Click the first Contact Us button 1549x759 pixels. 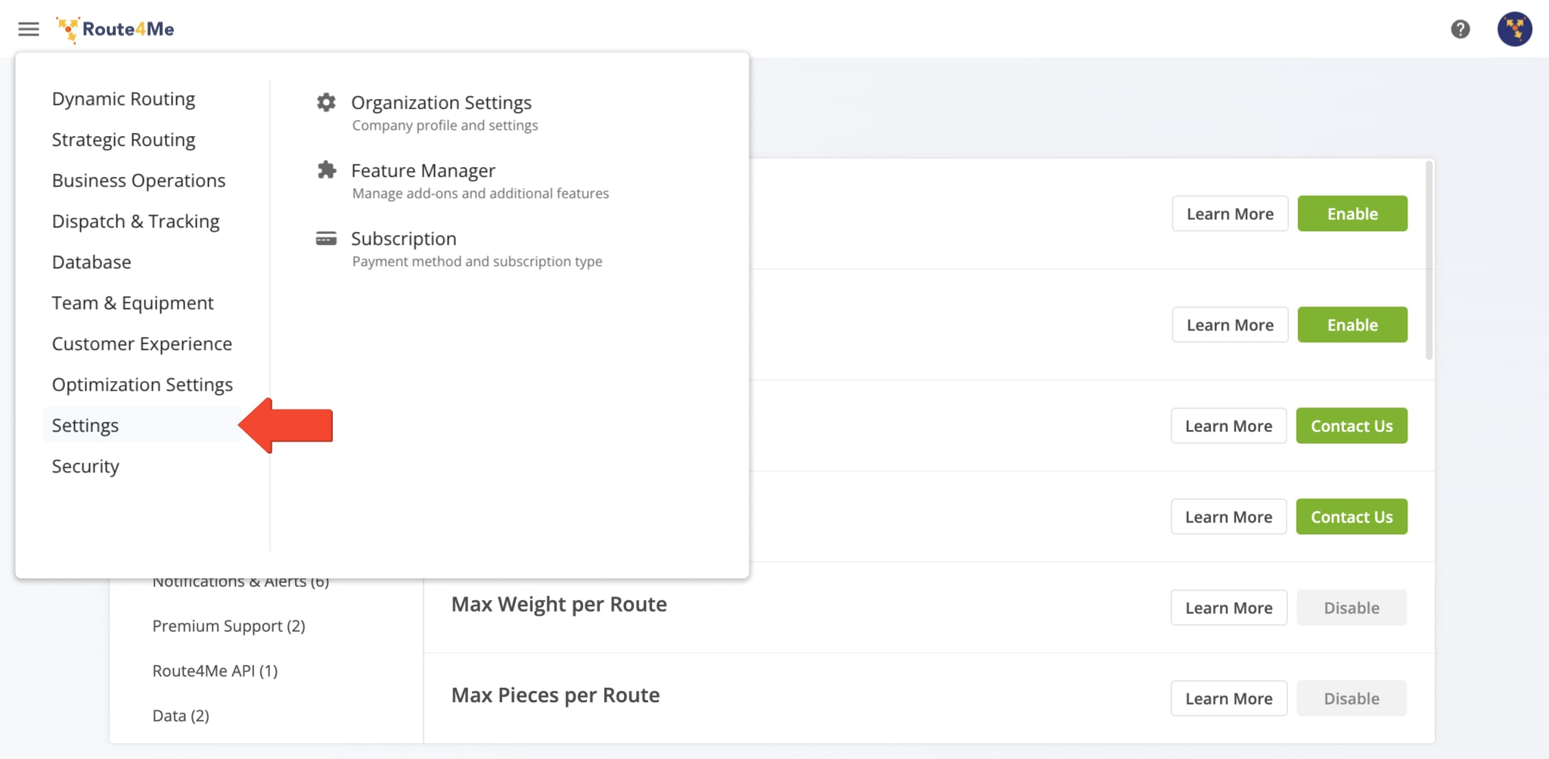(x=1351, y=426)
